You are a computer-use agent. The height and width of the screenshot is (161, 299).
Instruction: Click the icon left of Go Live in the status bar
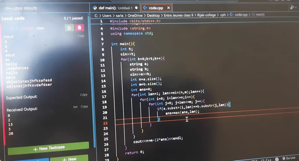[277, 159]
